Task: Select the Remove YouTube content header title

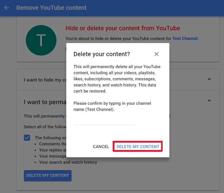Action: pyautogui.click(x=52, y=8)
